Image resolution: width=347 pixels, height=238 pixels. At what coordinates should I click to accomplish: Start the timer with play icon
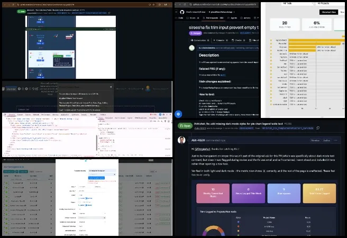point(26,89)
